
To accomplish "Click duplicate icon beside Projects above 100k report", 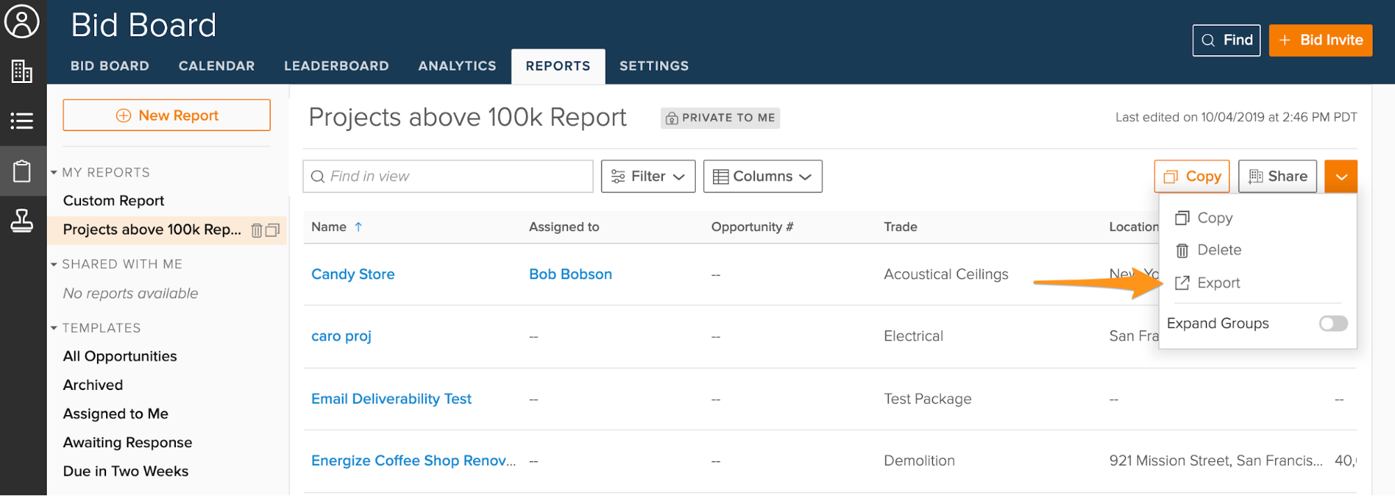I will point(273,230).
